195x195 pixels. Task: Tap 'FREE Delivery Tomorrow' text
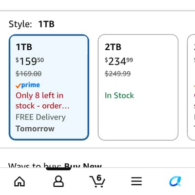coord(40,123)
